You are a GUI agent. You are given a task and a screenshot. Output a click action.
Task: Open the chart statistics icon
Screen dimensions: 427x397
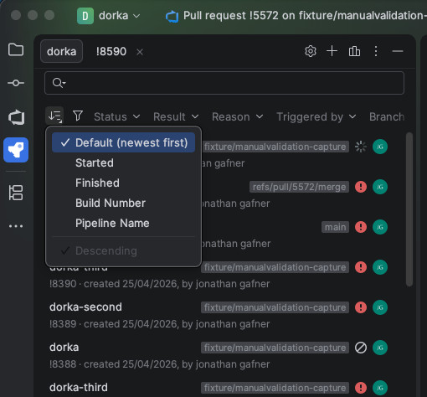tap(354, 51)
